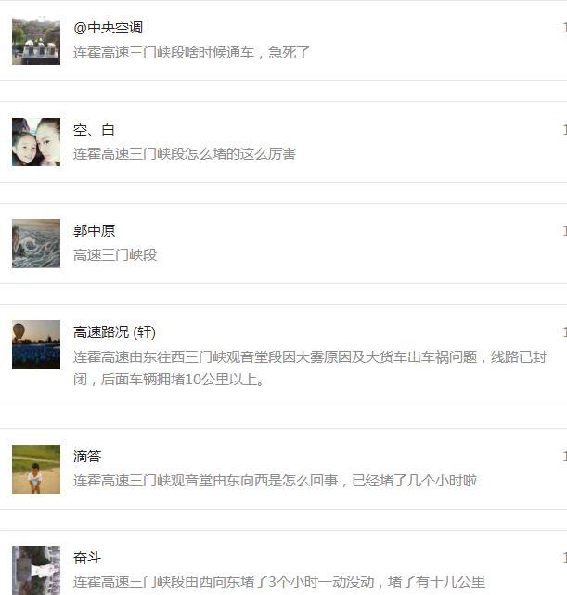Viewport: 567px width, 595px height.
Task: Select the username 空、白
Action: (94, 130)
